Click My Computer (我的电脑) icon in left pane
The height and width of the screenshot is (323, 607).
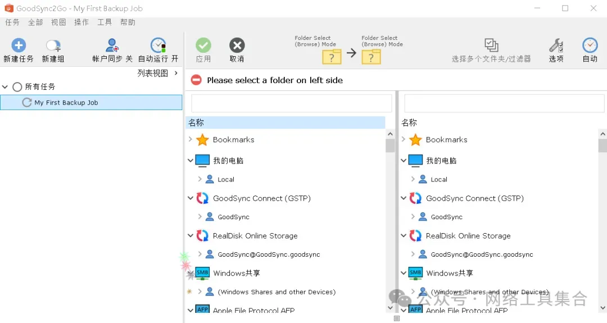(x=202, y=161)
